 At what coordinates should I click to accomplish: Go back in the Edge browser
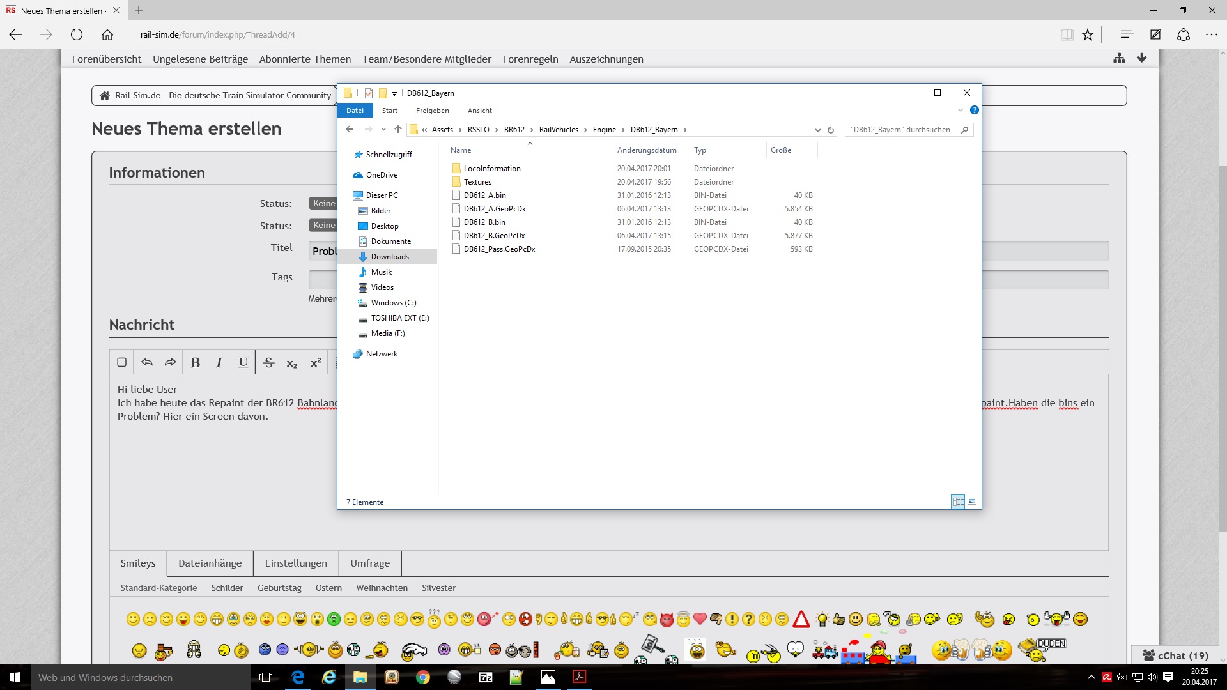(15, 34)
